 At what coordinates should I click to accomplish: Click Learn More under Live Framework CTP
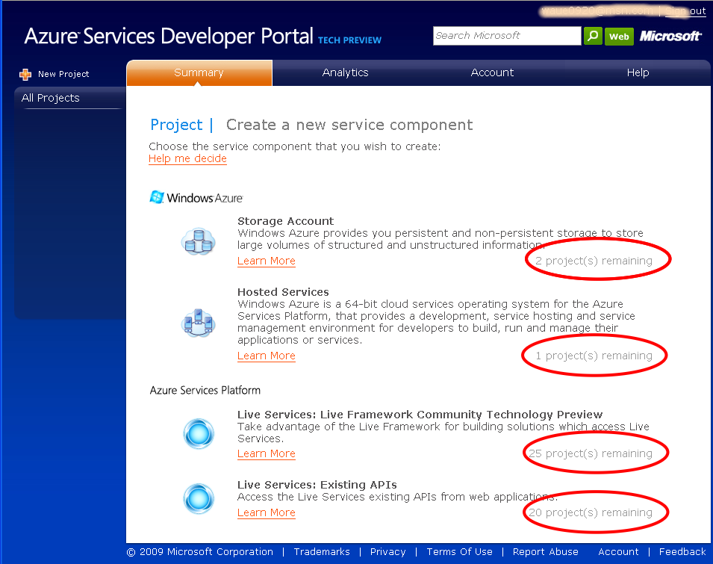(x=267, y=453)
